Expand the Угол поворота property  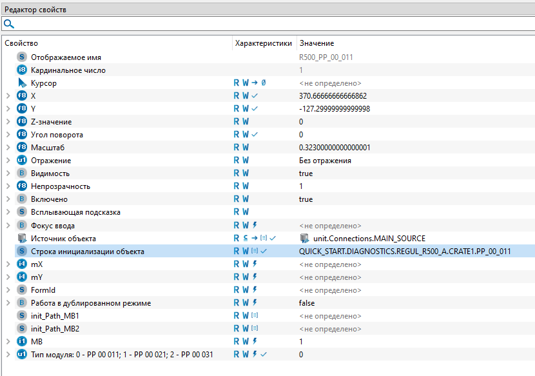point(8,135)
